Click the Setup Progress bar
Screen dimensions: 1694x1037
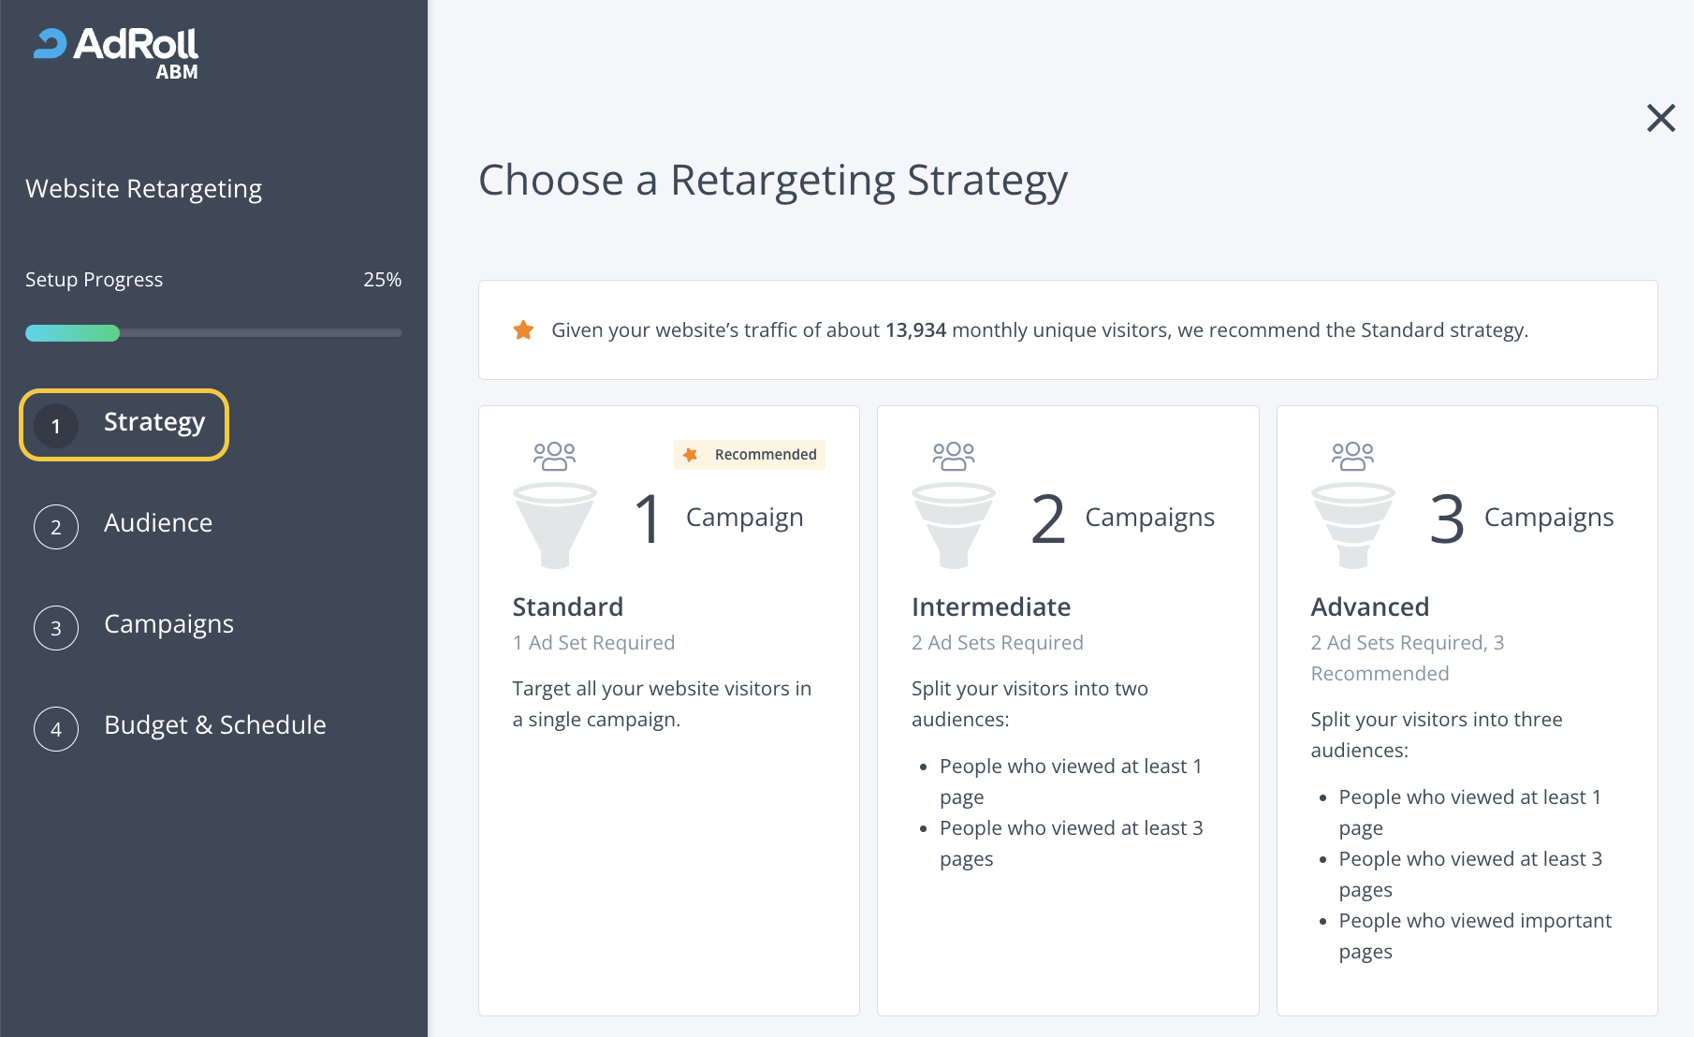click(x=213, y=333)
